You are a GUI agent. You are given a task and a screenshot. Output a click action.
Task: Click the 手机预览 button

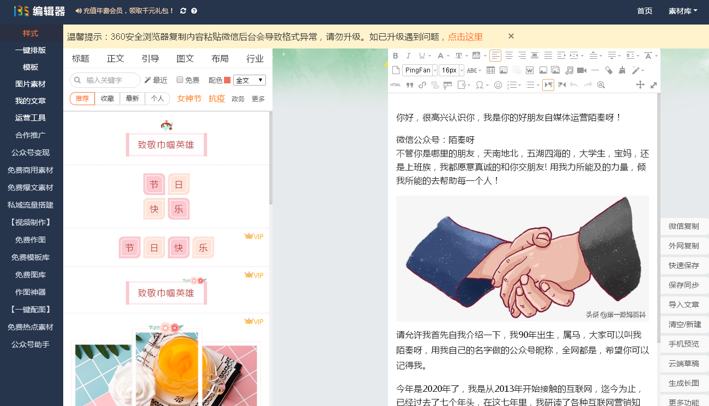(x=684, y=344)
